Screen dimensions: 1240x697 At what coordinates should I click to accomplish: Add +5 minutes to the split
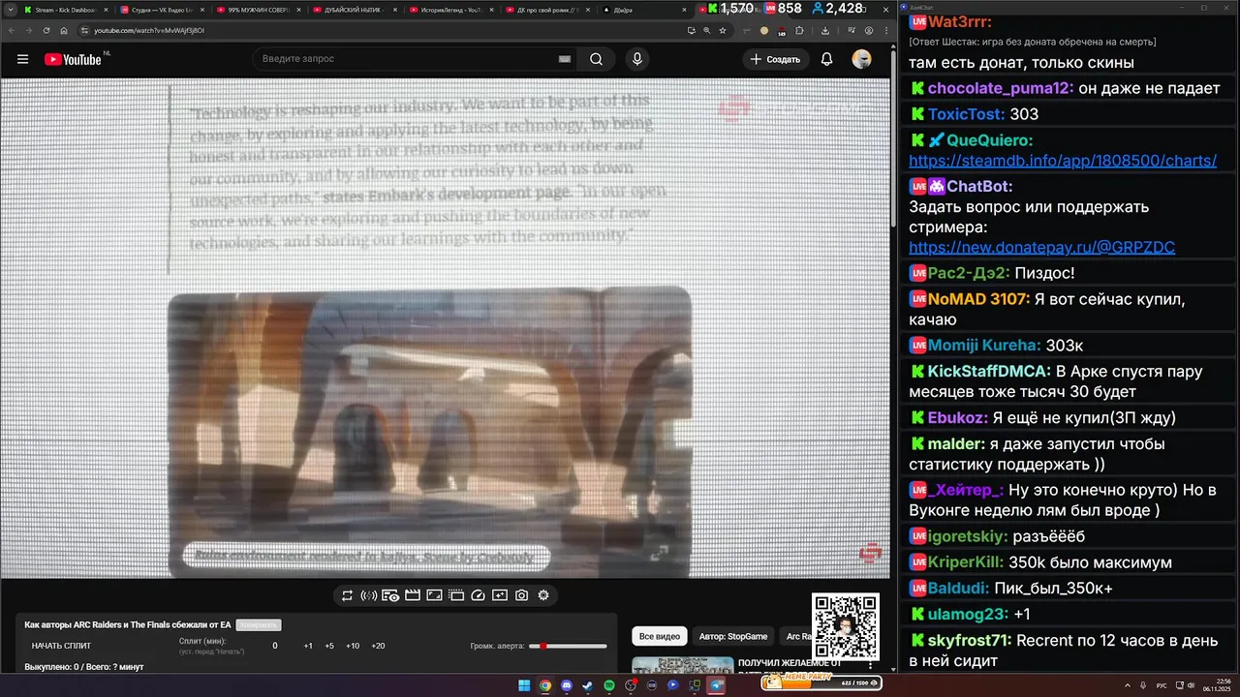click(329, 646)
